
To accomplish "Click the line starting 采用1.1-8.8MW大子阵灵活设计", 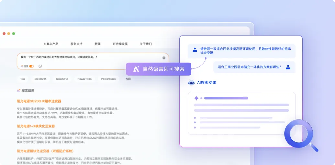I will pos(73,134).
